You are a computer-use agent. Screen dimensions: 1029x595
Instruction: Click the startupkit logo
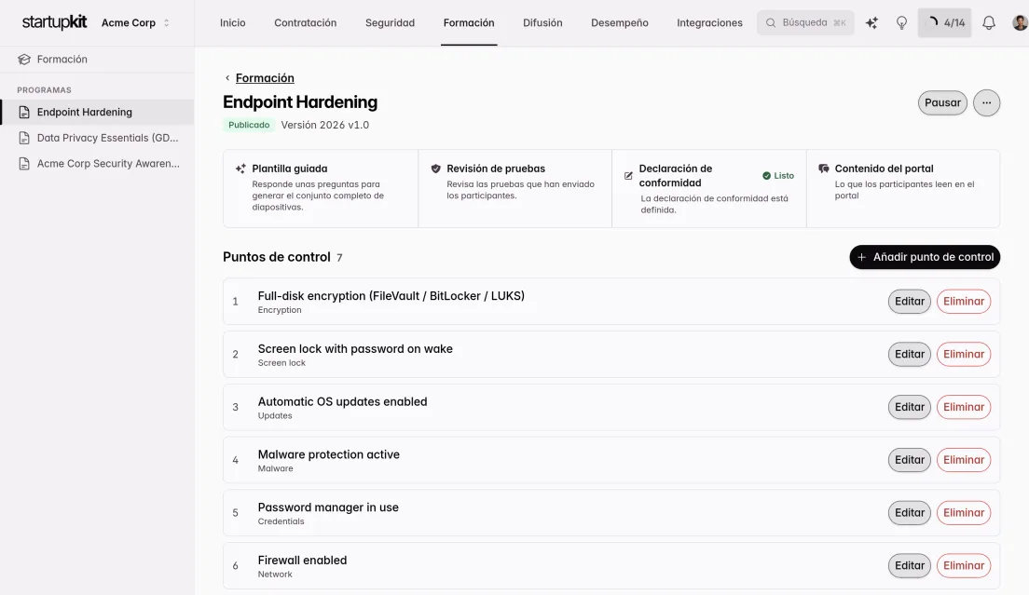[x=54, y=22]
